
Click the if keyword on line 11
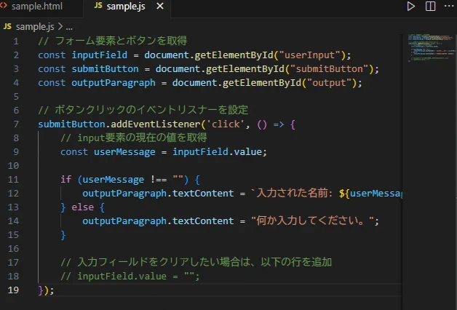(x=66, y=180)
